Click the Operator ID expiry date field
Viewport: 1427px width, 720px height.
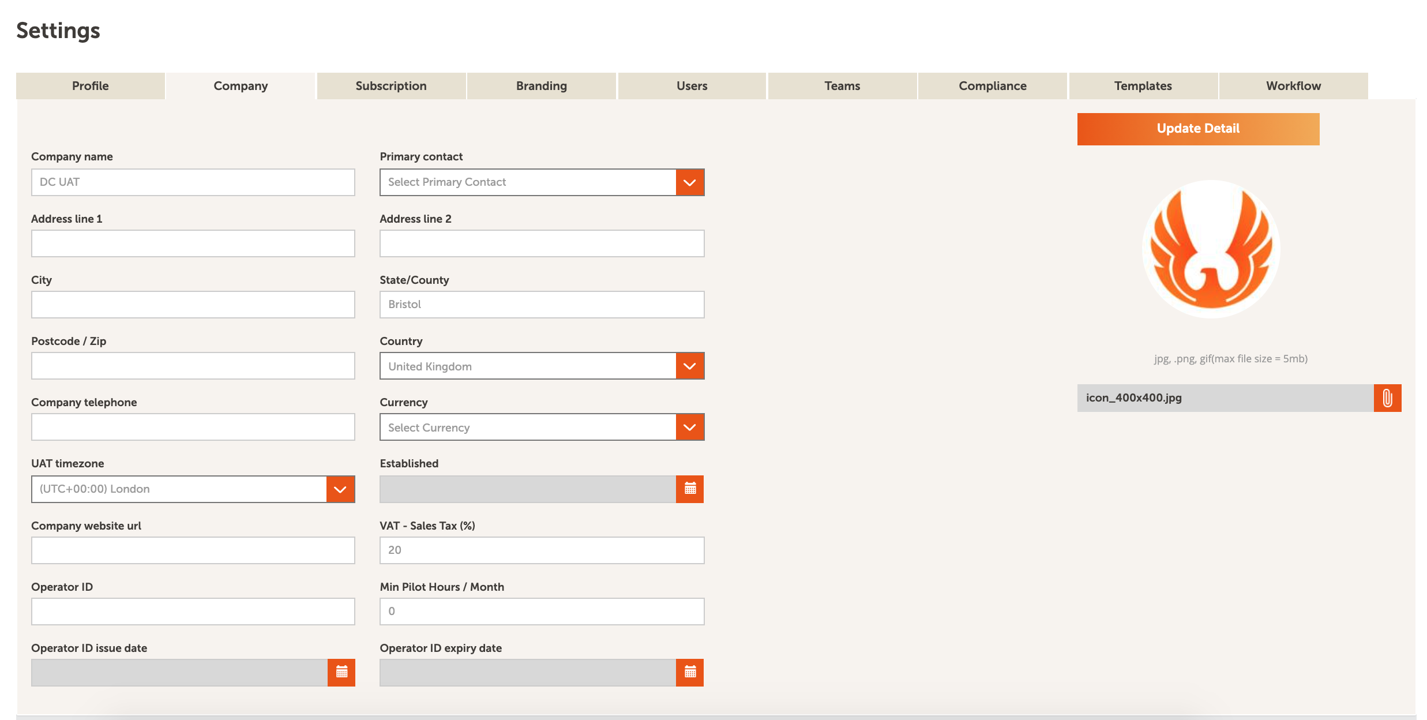point(528,673)
